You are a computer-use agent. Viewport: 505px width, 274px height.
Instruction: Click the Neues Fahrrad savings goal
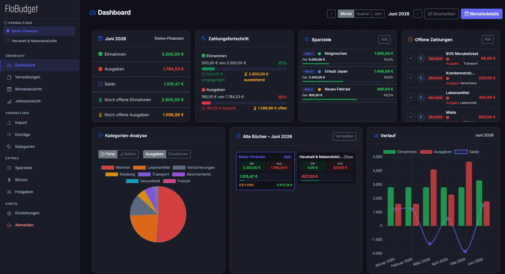(347, 93)
